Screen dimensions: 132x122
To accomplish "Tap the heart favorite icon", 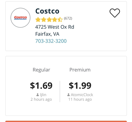I will (115, 13).
